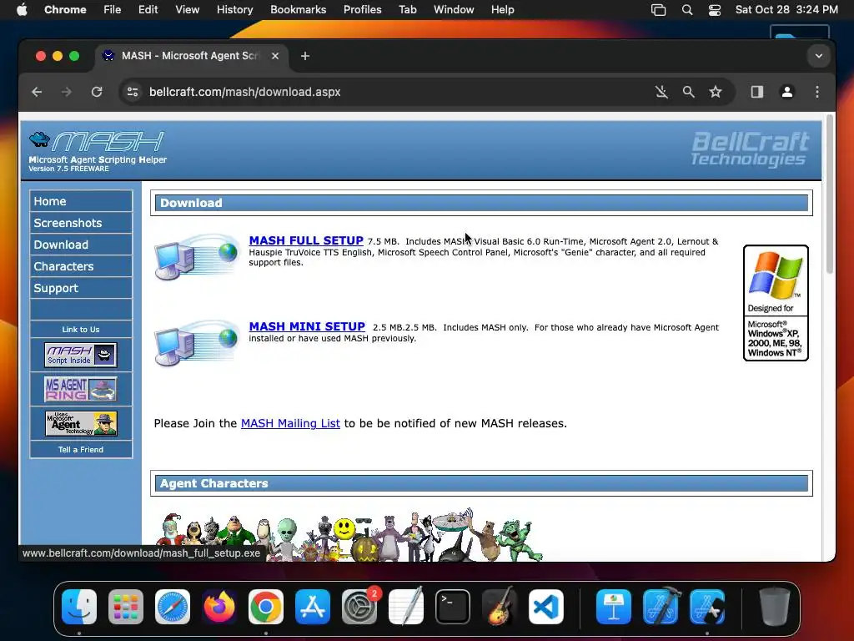The image size is (854, 641).
Task: Open the Edit menu
Action: (148, 9)
